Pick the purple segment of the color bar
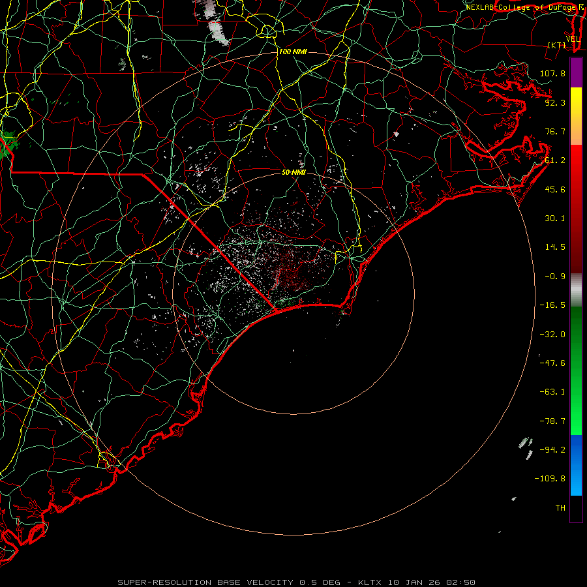 click(576, 72)
